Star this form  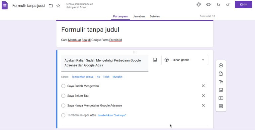[58, 6]
